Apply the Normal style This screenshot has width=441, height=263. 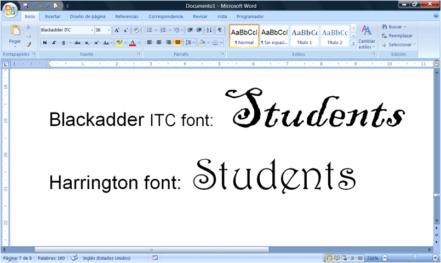click(x=244, y=36)
